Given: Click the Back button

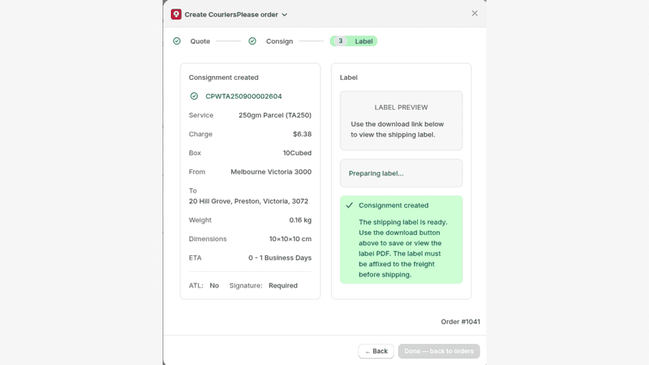Looking at the screenshot, I should coord(375,351).
